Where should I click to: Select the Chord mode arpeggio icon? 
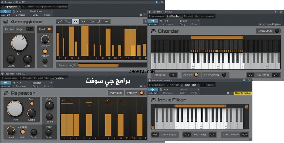99,22
